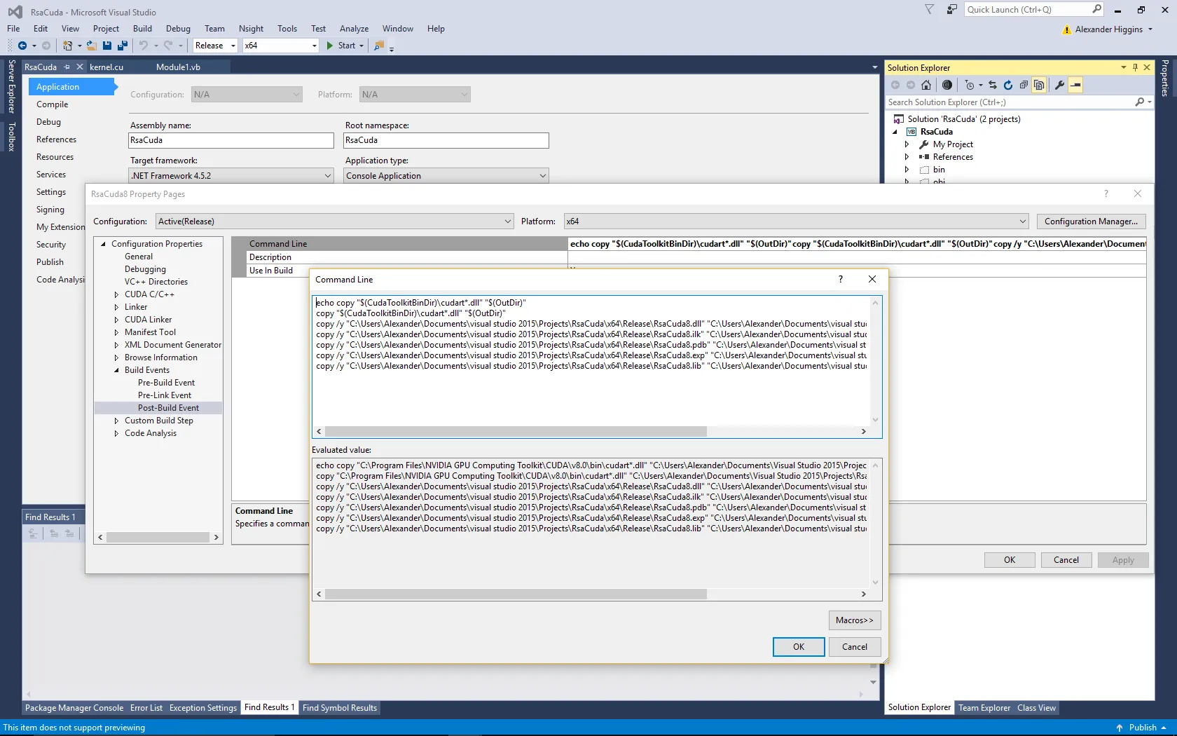Click the account warning icon beside Alexander Higgins
This screenshot has height=736, width=1177.
coord(1066,29)
